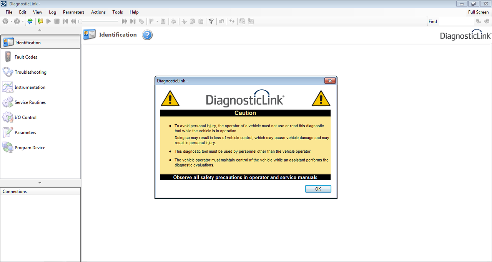
Task: Open the forward arrow history dropdown
Action: coord(23,21)
